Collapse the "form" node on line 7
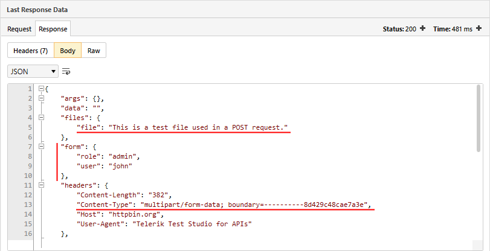The image size is (490, 251). tap(41, 147)
